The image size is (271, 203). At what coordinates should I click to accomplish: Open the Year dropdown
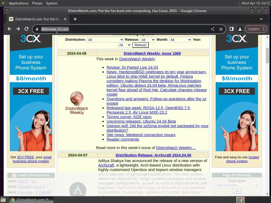(125, 45)
